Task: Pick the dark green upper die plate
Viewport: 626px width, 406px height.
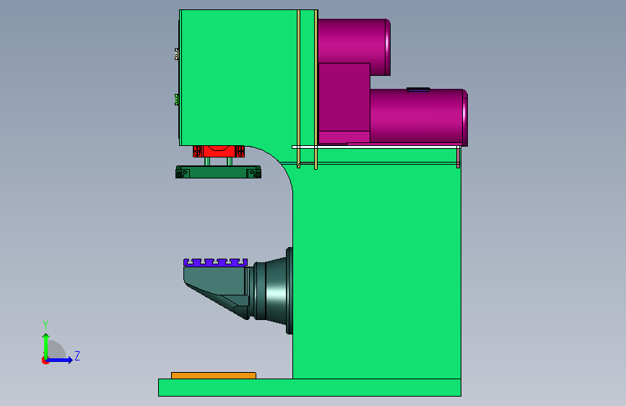Action: [x=218, y=172]
